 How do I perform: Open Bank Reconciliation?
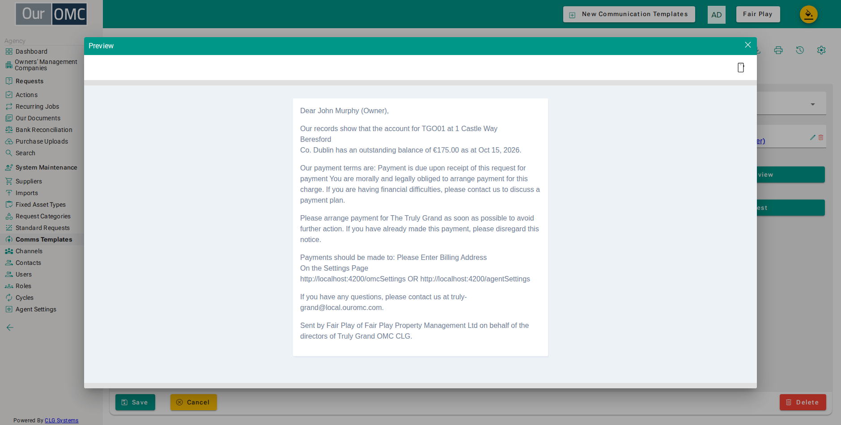pyautogui.click(x=44, y=130)
